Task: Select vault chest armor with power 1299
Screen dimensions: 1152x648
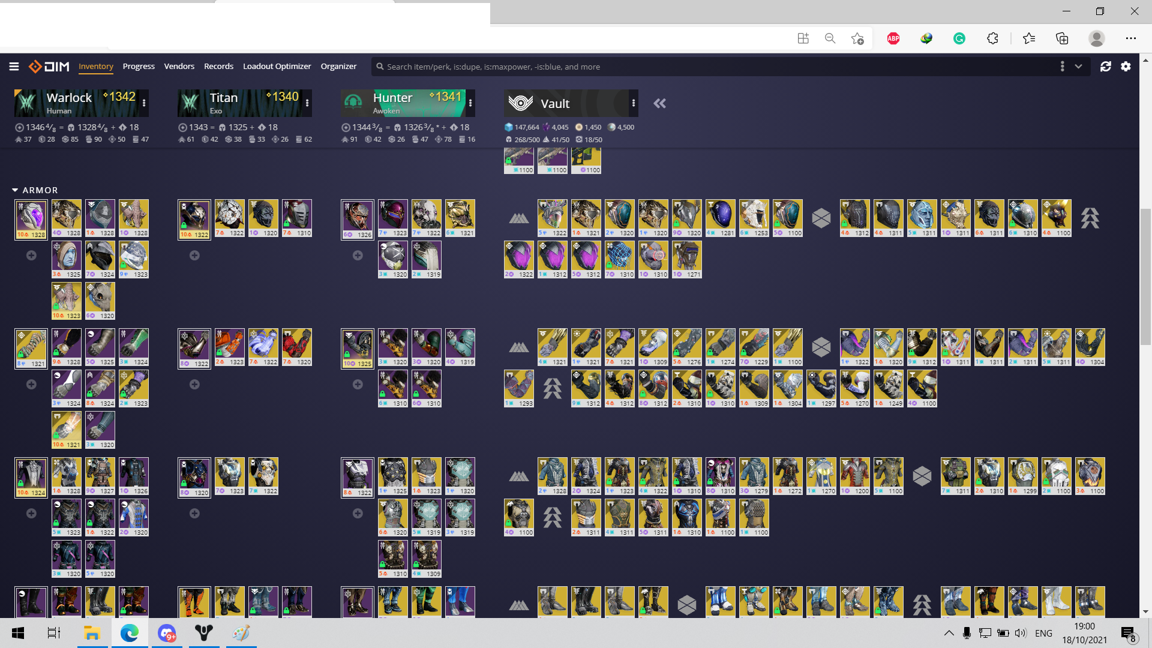Action: [1023, 476]
